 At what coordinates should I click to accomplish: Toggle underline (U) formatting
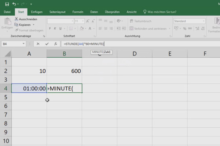[x=60, y=28]
